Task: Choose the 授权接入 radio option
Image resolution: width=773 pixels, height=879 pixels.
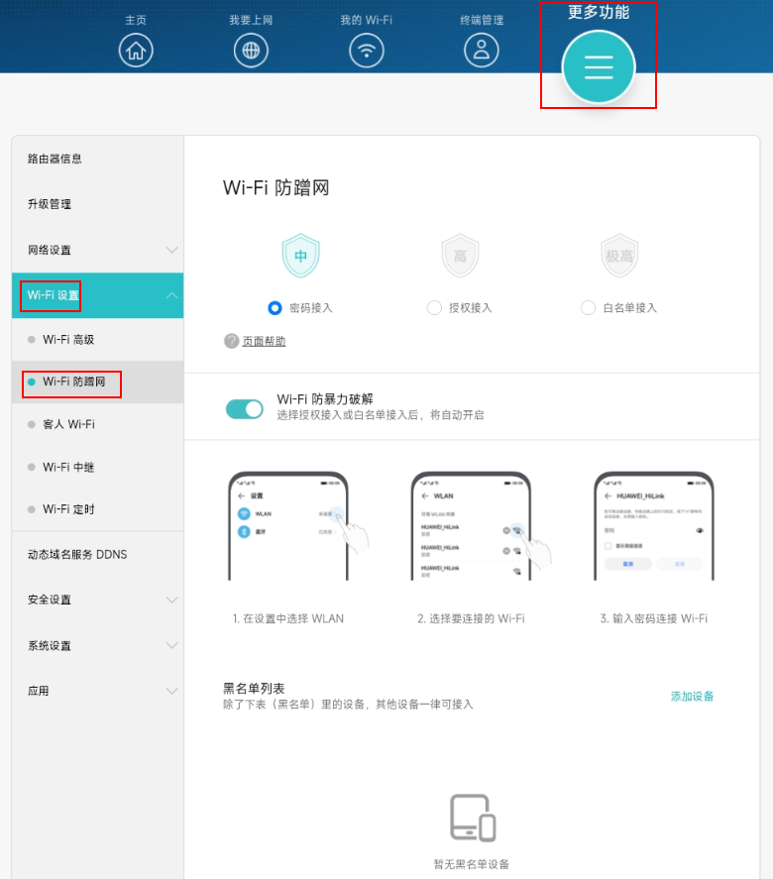Action: (x=434, y=308)
